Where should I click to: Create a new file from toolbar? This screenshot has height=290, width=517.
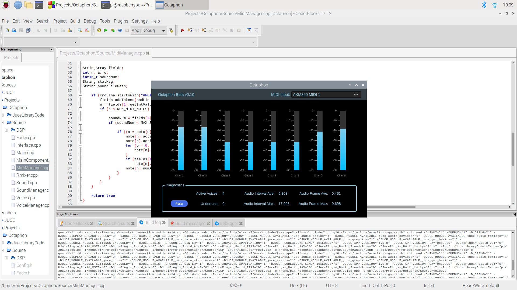[x=7, y=30]
